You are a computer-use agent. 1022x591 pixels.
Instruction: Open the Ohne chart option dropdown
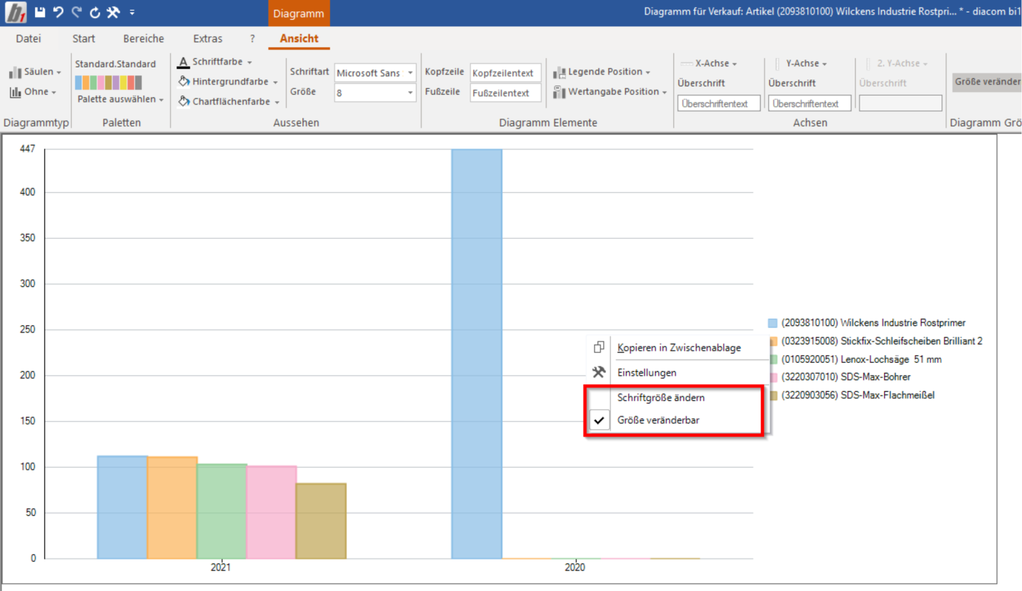(x=33, y=92)
